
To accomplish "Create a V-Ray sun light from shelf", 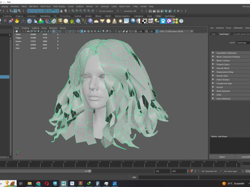I will [120, 21].
